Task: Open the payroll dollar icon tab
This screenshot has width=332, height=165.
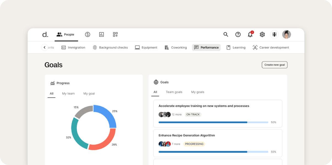Action: tap(88, 34)
